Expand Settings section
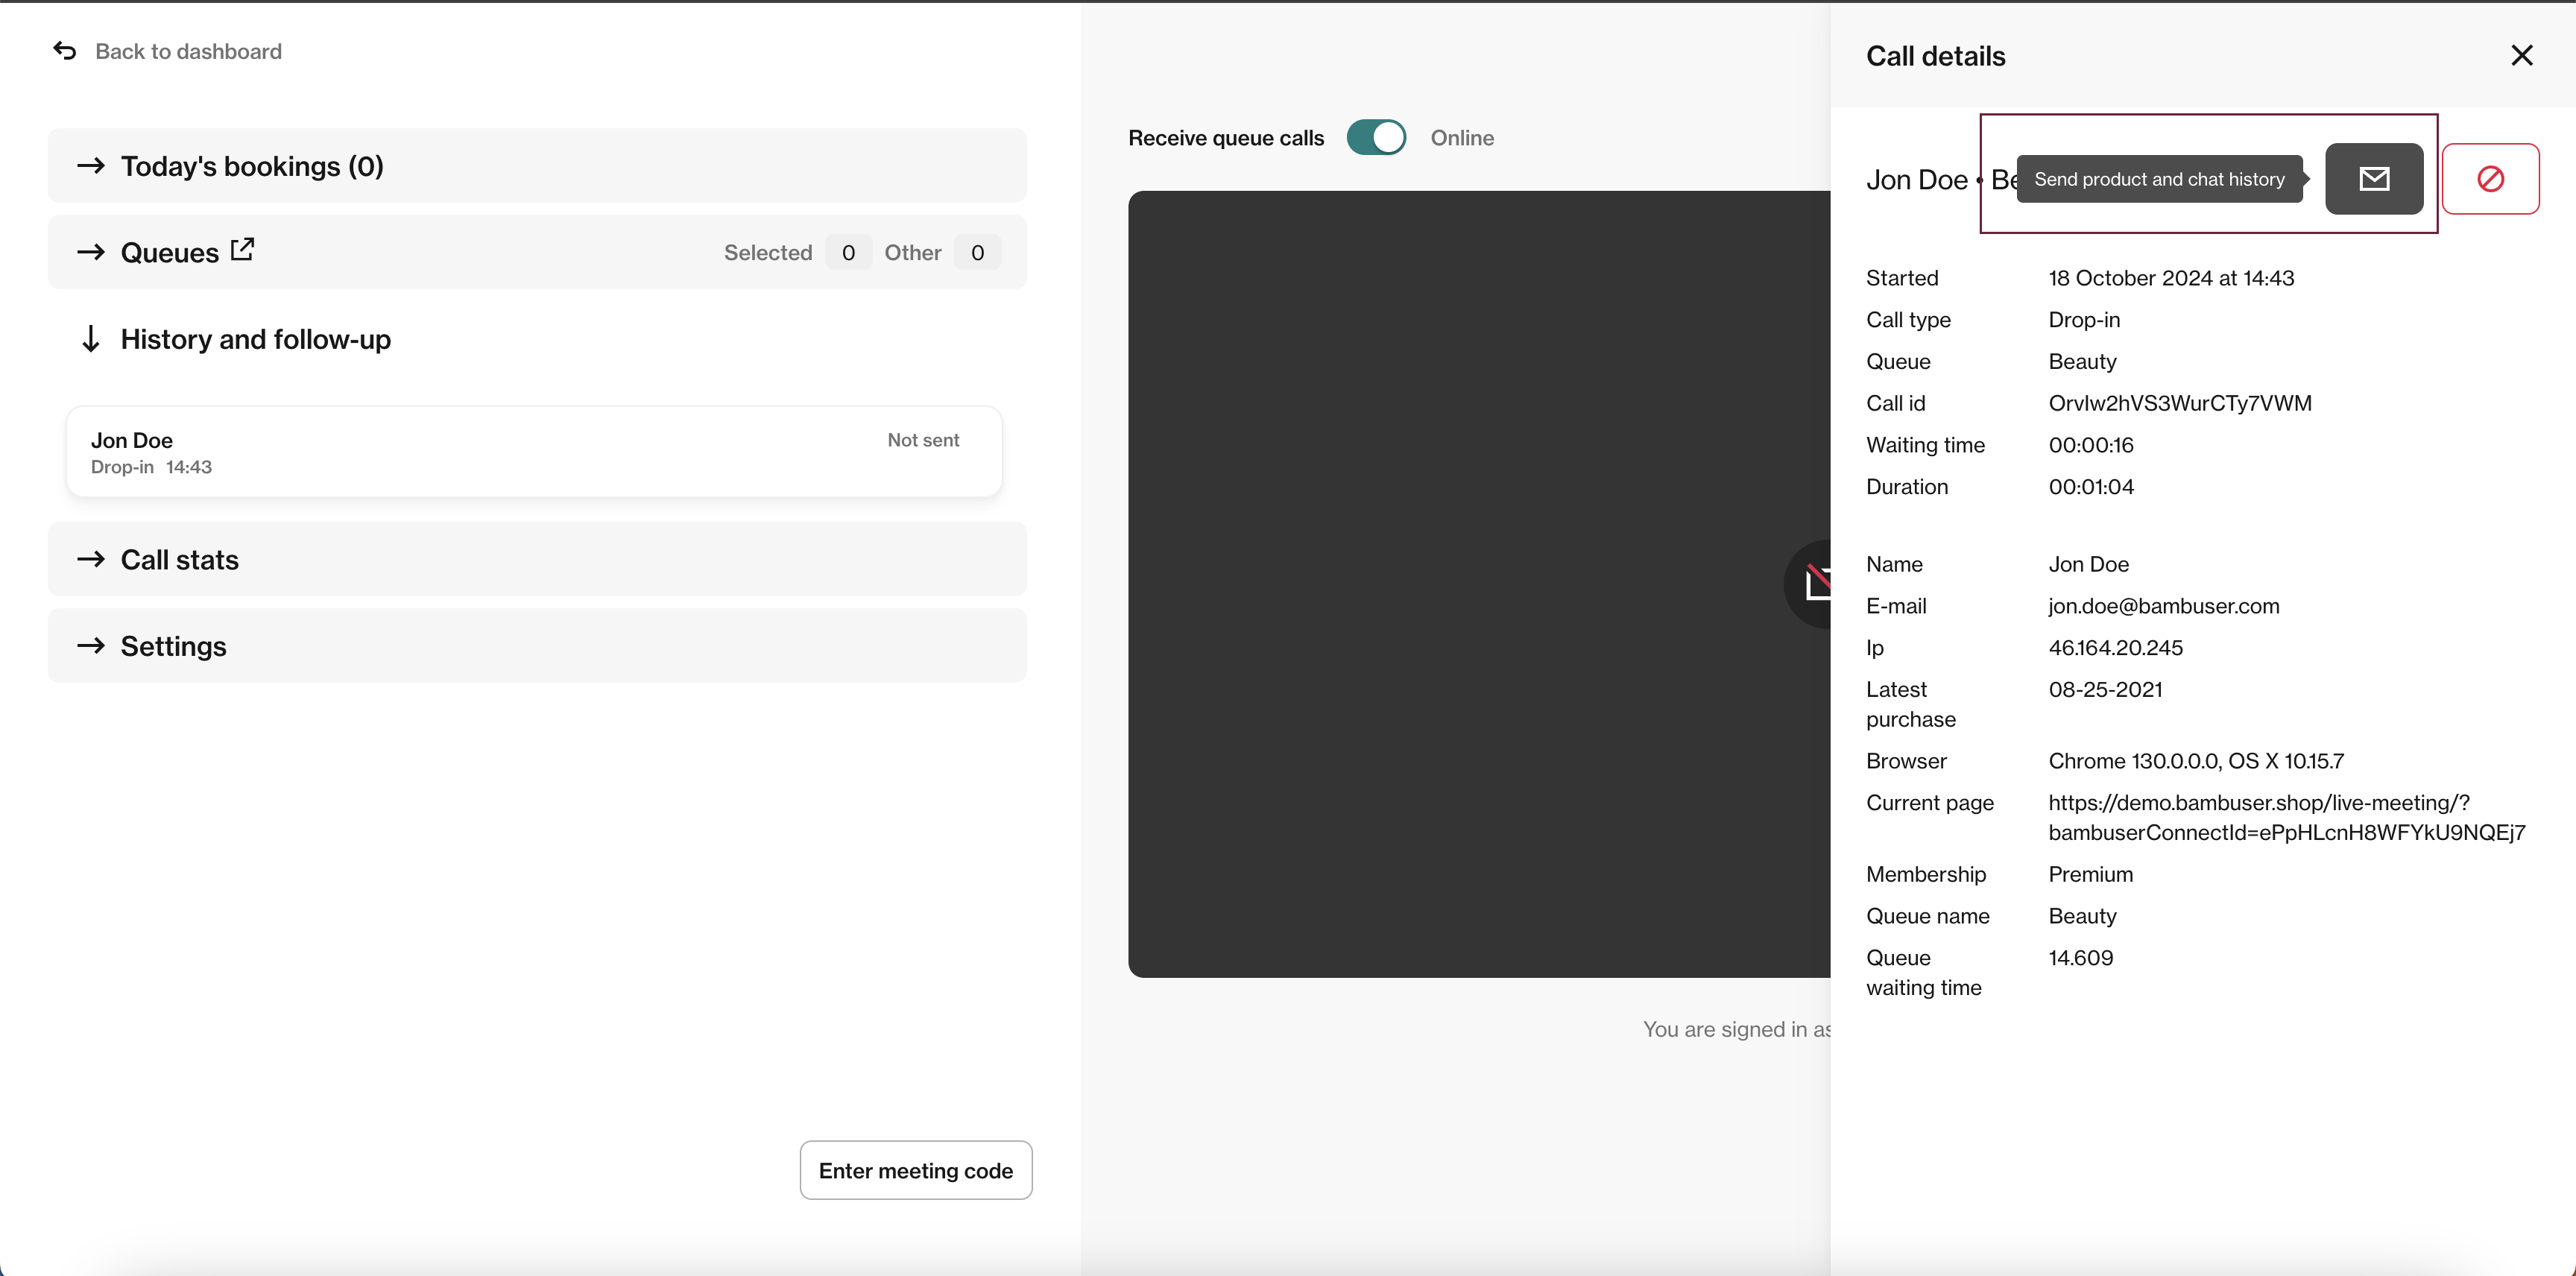 point(537,646)
